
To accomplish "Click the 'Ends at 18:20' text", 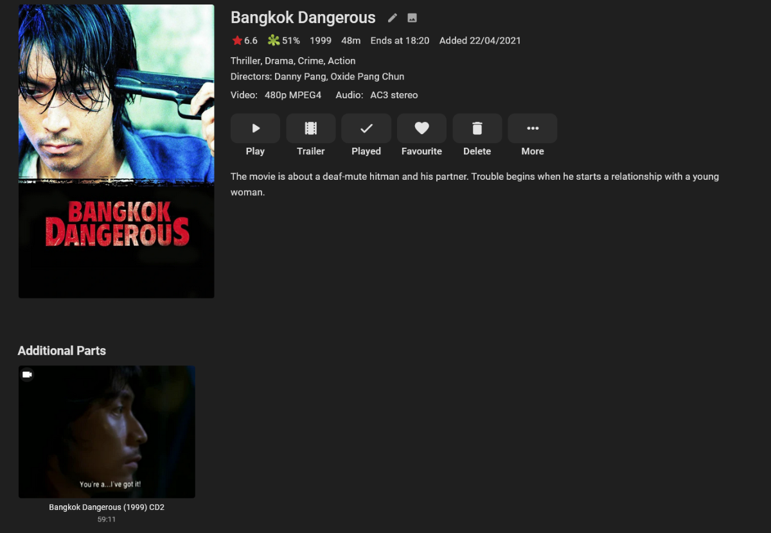I will point(400,40).
